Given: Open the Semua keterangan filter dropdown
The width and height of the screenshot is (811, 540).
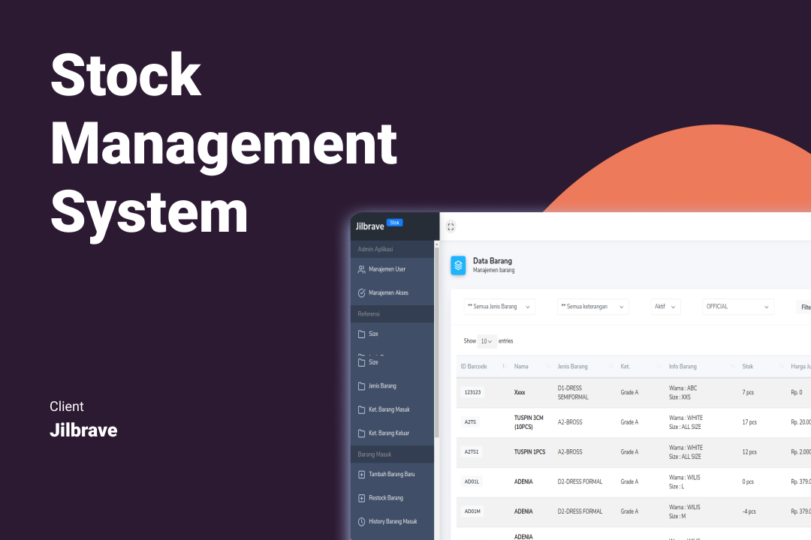Looking at the screenshot, I should coord(592,307).
